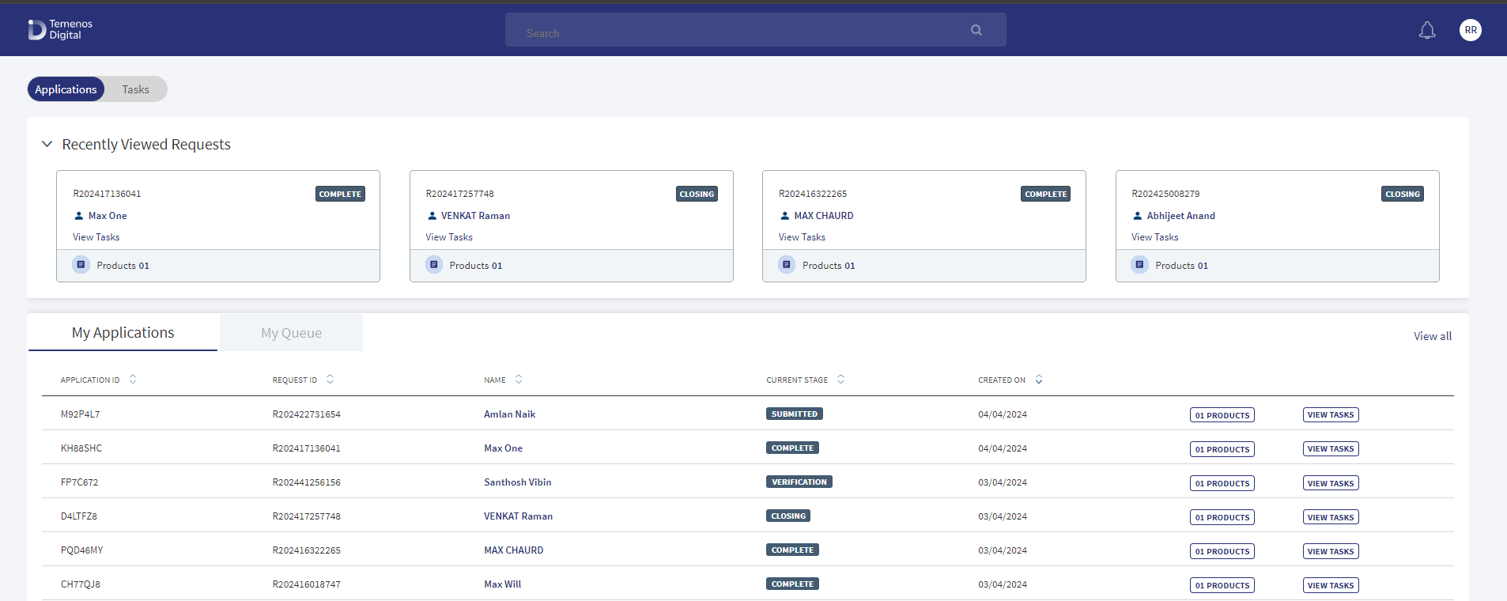The height and width of the screenshot is (601, 1507).
Task: Click the person icon beside Abhijeet Anand
Action: coord(1138,216)
